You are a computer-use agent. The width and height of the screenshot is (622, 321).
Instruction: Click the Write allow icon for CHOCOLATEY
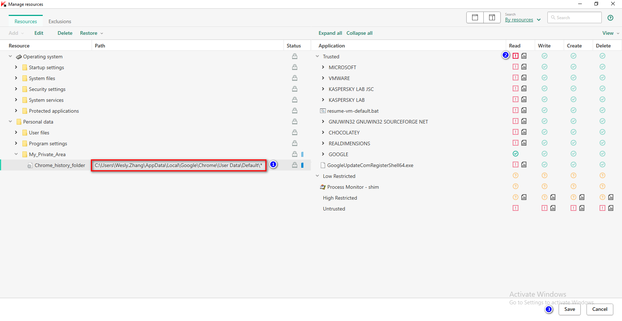point(545,132)
